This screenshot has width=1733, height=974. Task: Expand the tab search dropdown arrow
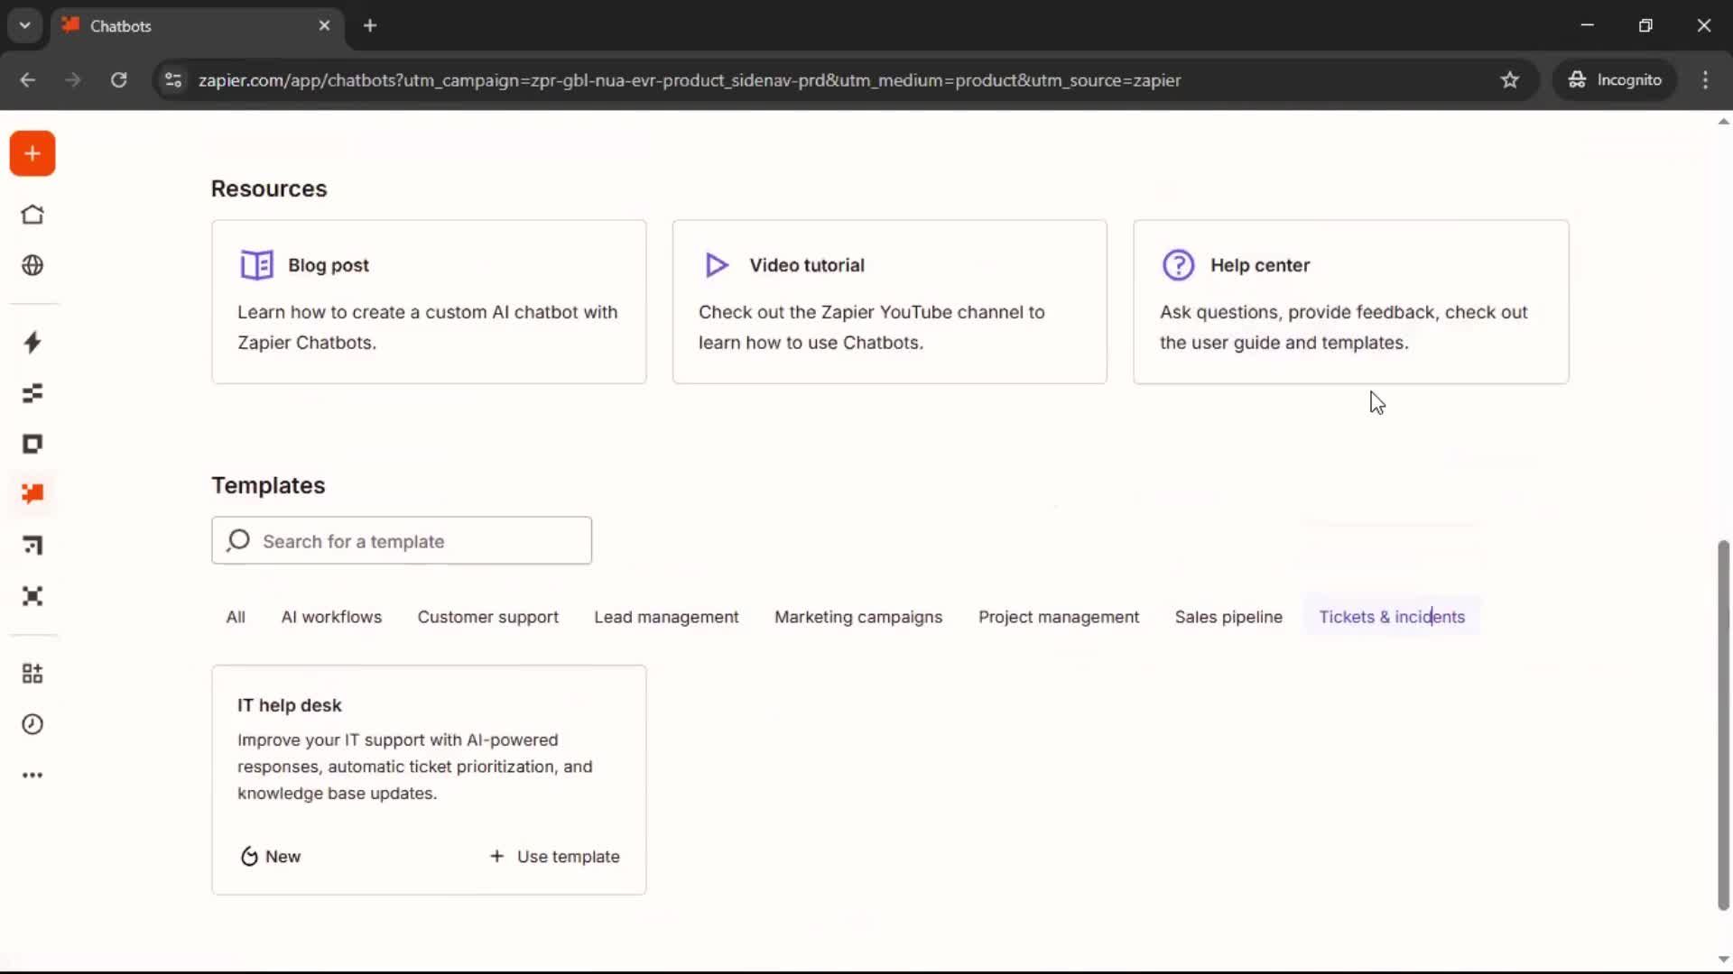25,25
